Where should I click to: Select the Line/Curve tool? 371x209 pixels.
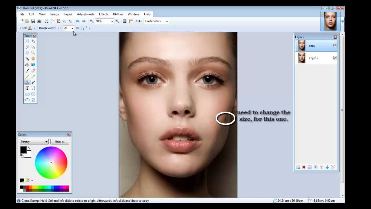pos(33,88)
